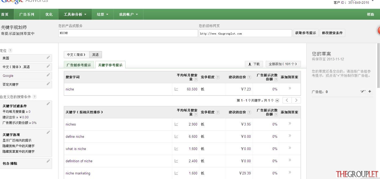
Task: Add keyword niche to draft with arrows icon
Action: [290, 88]
